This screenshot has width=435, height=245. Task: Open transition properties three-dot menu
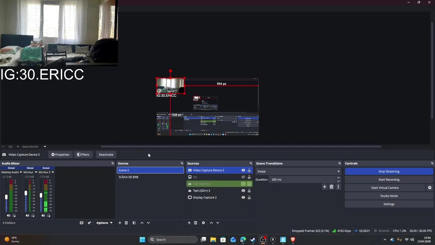point(338,187)
